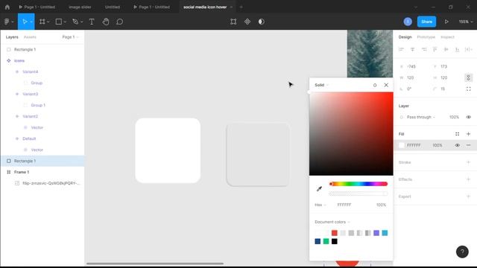Select the Rectangle shape tool

point(58,22)
